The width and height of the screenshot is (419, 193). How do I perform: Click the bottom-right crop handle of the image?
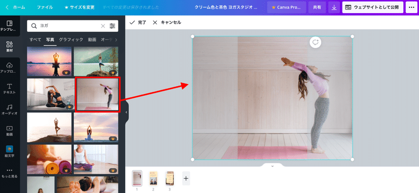tap(352, 160)
